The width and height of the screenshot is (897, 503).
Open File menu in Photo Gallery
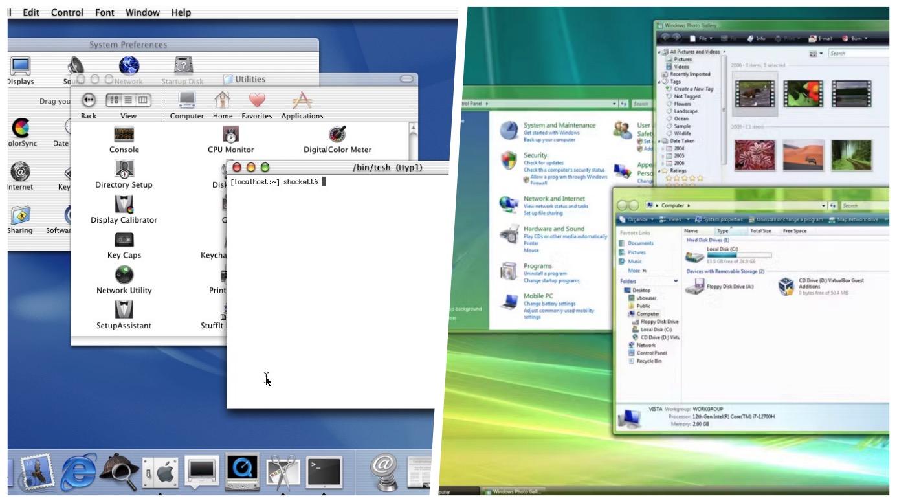pyautogui.click(x=702, y=39)
